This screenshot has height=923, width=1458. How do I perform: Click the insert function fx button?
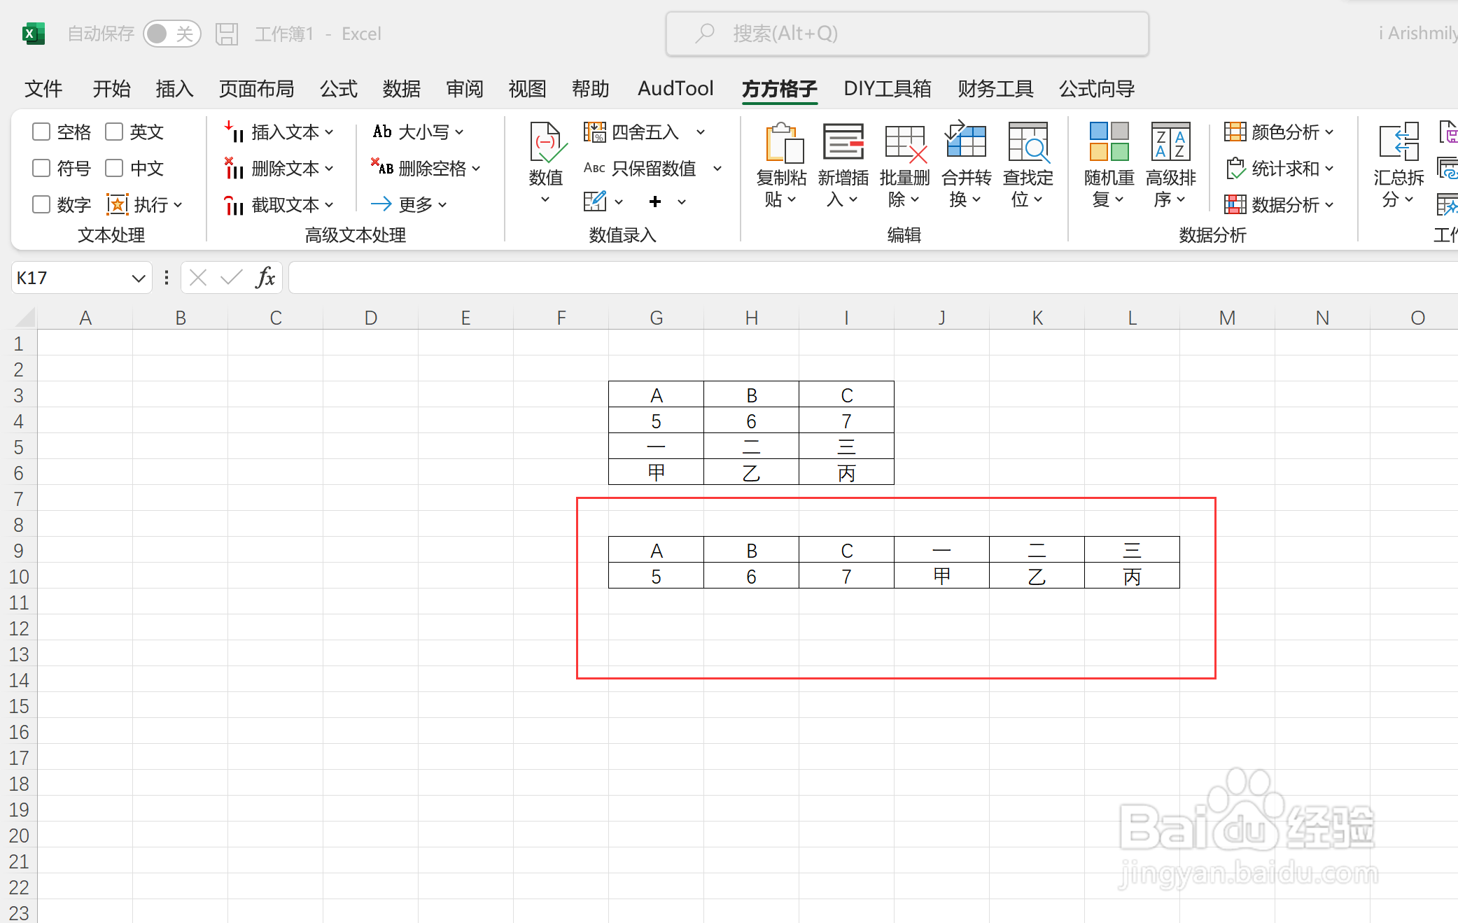[x=265, y=277]
